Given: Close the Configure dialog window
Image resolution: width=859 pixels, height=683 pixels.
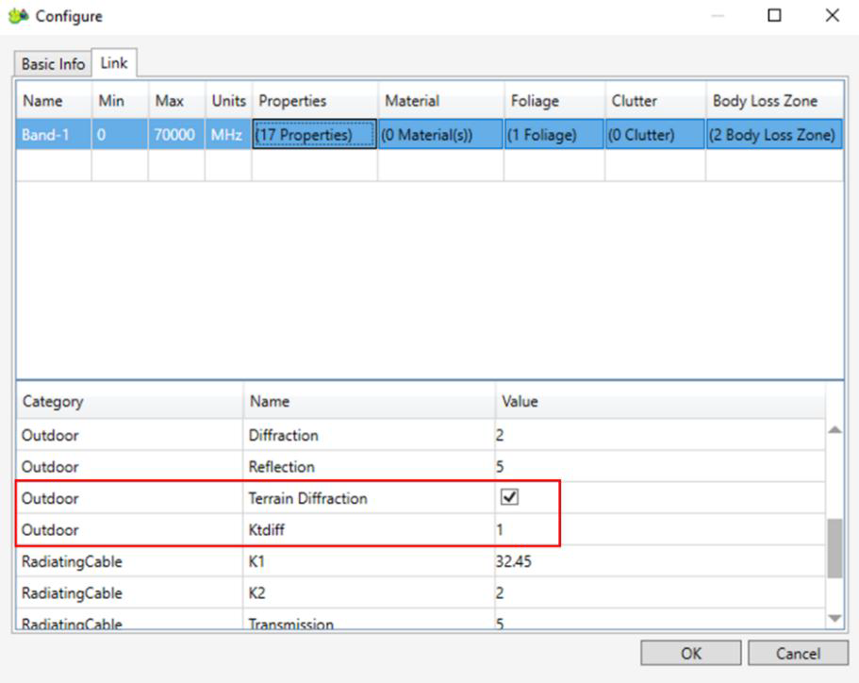Looking at the screenshot, I should click(832, 16).
